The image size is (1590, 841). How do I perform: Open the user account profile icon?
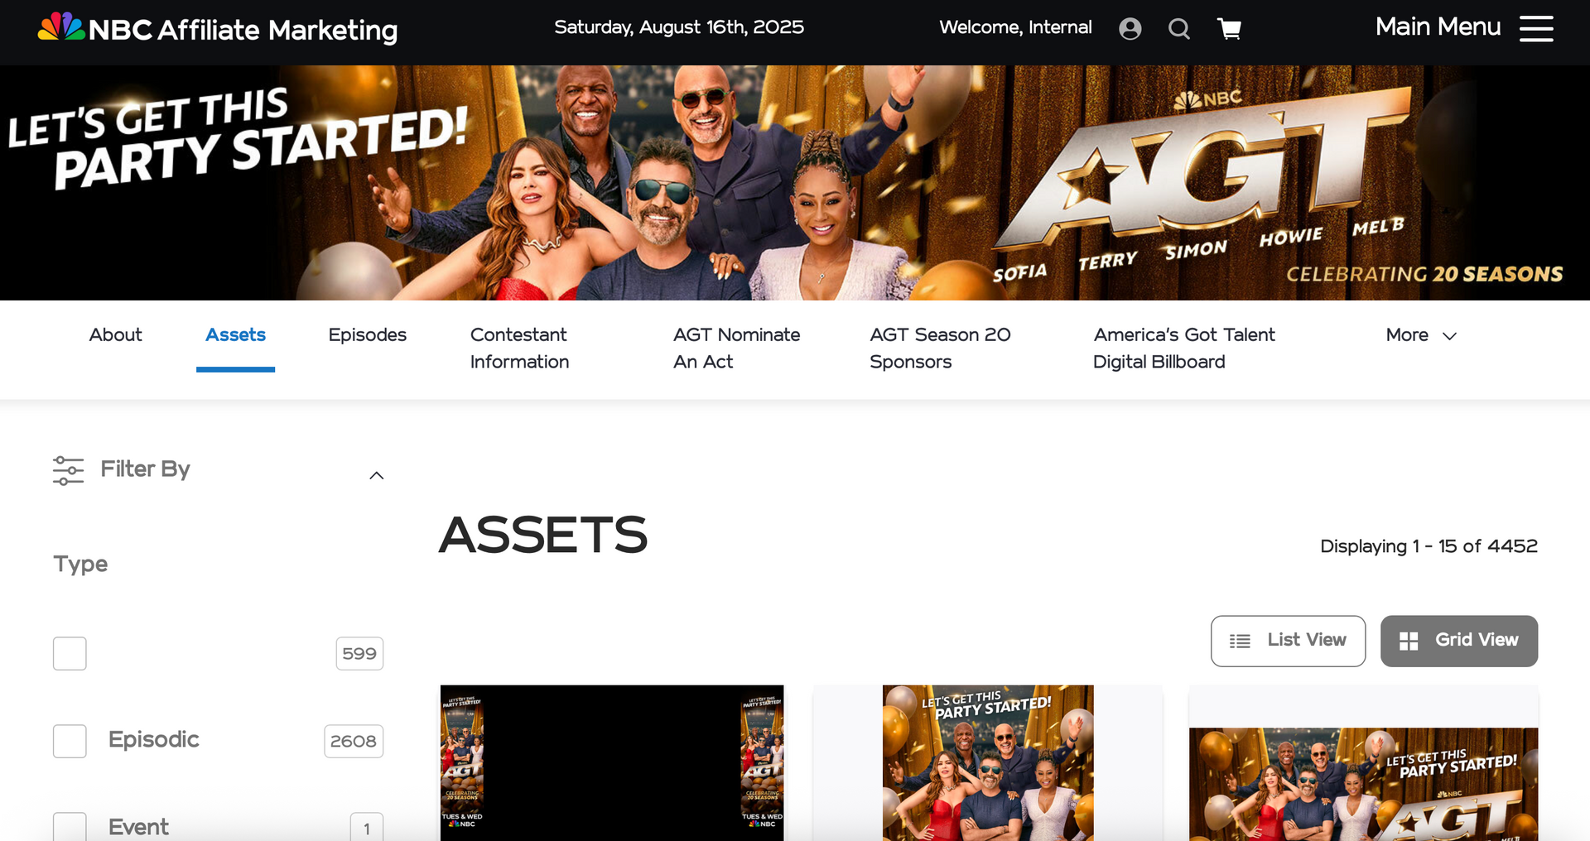pos(1130,29)
